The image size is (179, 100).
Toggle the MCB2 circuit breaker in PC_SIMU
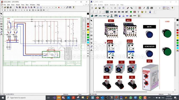[130, 51]
